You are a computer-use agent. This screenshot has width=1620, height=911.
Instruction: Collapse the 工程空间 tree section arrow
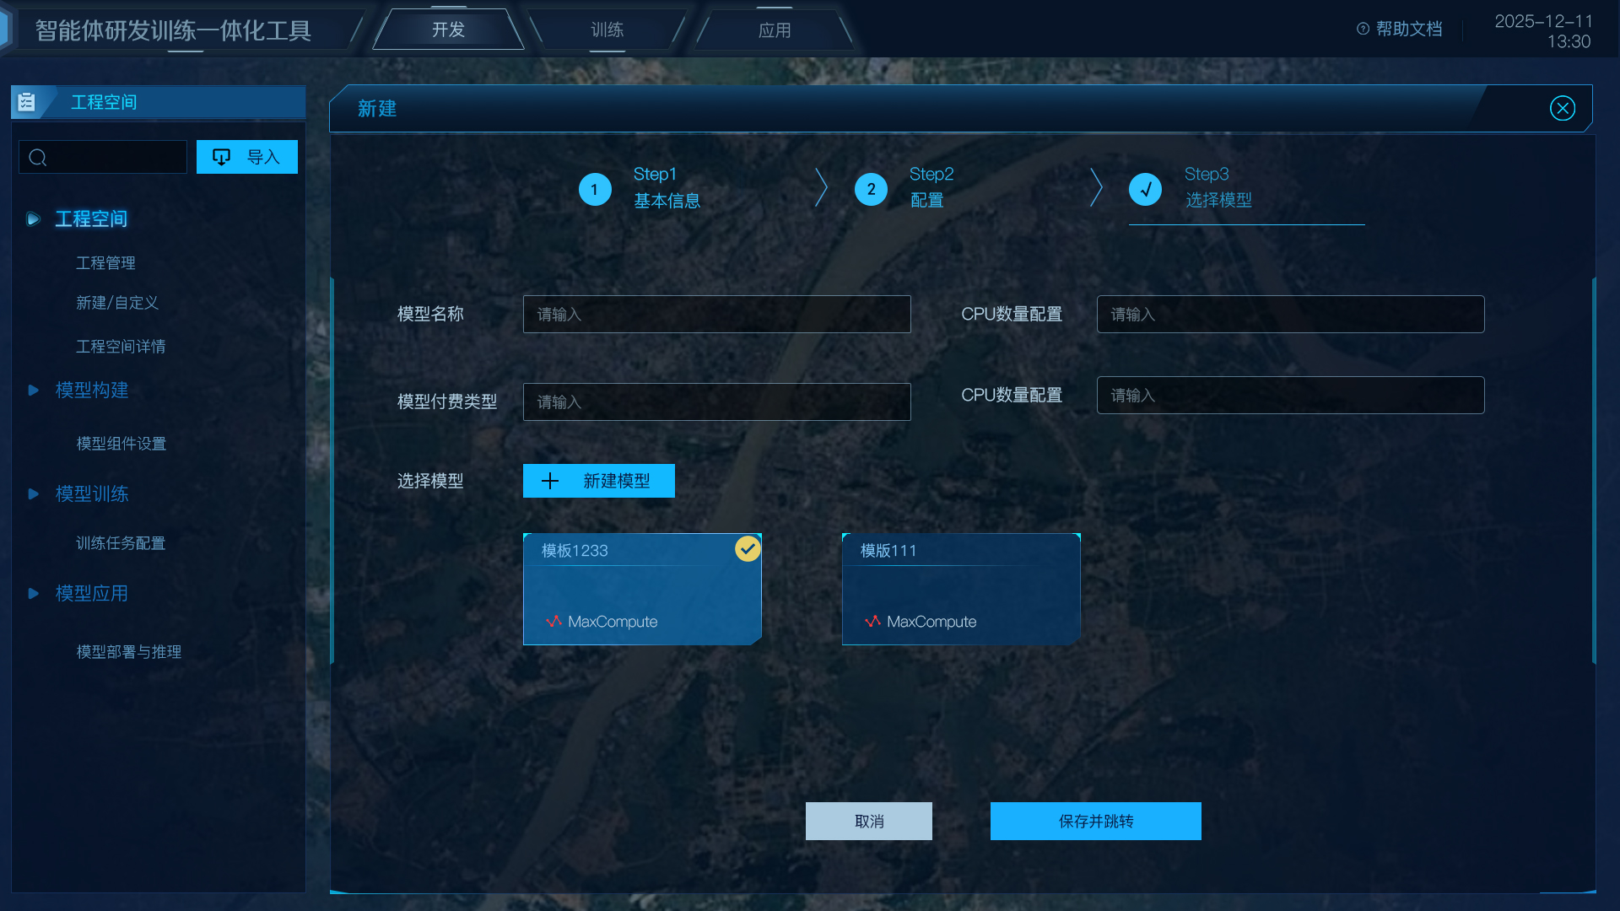[33, 219]
